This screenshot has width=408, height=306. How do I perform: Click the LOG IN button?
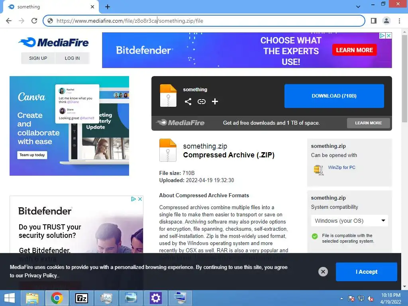tap(73, 58)
